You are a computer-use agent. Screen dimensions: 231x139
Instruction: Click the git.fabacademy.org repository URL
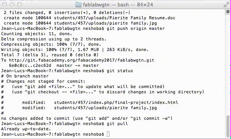point(82,60)
